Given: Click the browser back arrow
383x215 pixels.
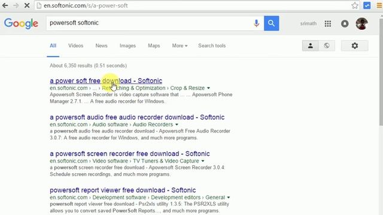Looking at the screenshot, I should [5, 5].
